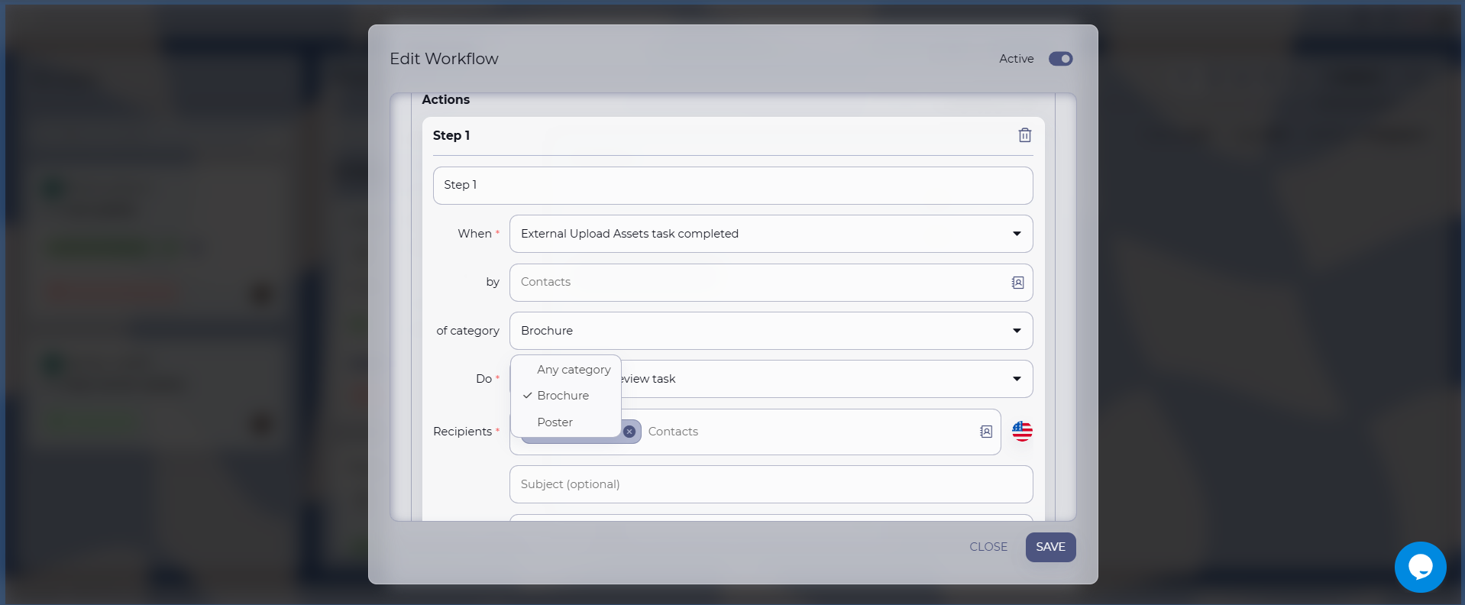Change language via US flag icon

pyautogui.click(x=1022, y=432)
